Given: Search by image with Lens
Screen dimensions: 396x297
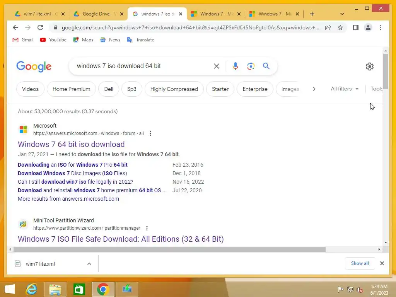Looking at the screenshot, I should click(x=251, y=66).
